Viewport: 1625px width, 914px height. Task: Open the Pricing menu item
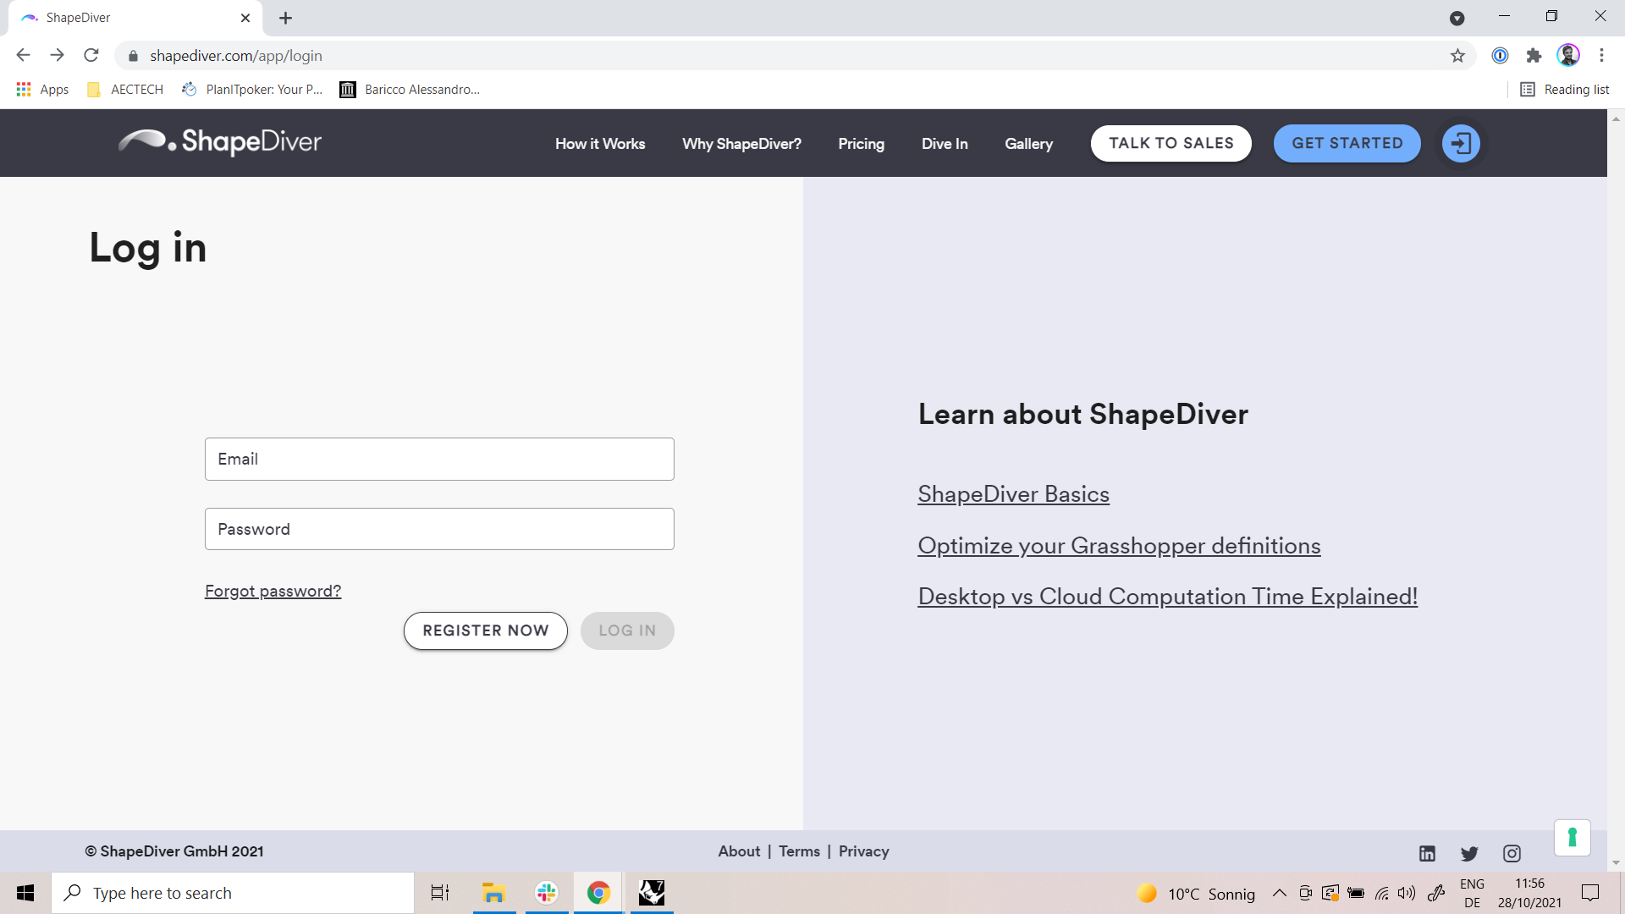pos(861,144)
